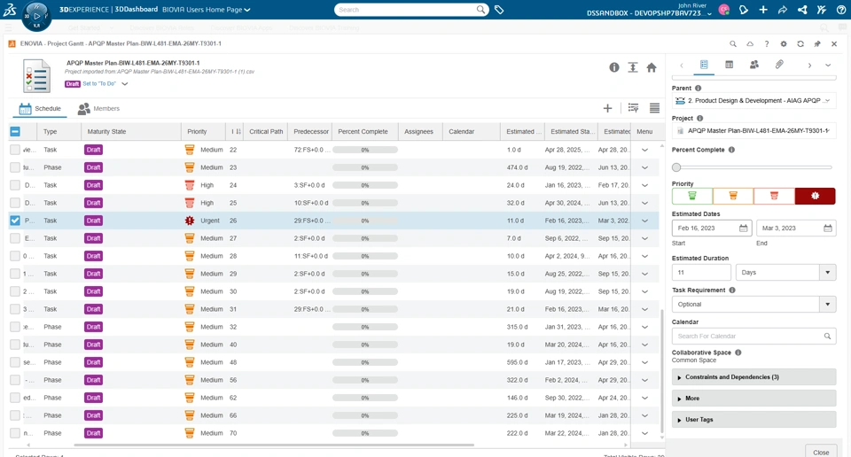Click the project home icon
This screenshot has width=851, height=457.
pos(652,67)
